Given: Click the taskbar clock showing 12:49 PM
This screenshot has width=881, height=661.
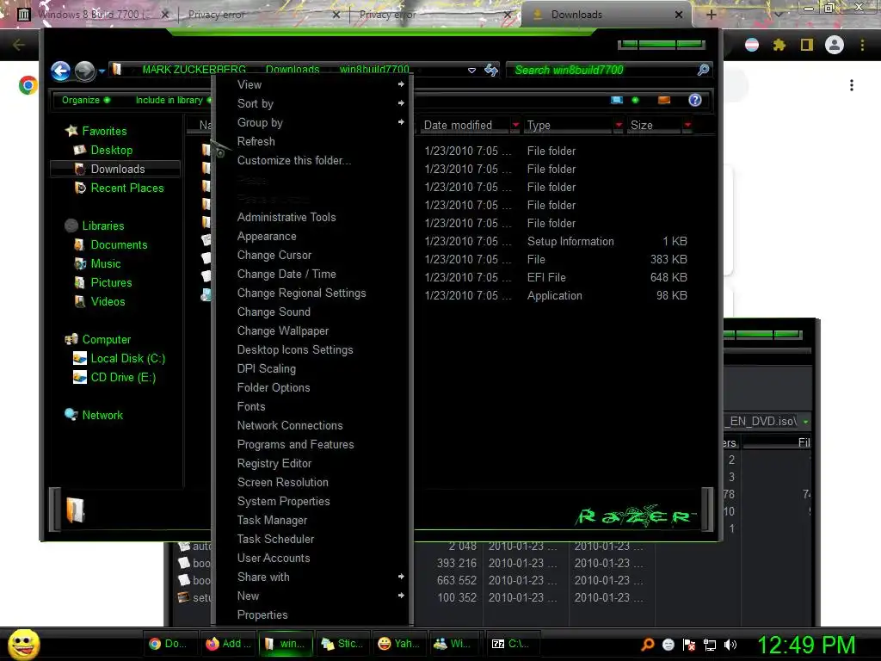Looking at the screenshot, I should point(806,645).
